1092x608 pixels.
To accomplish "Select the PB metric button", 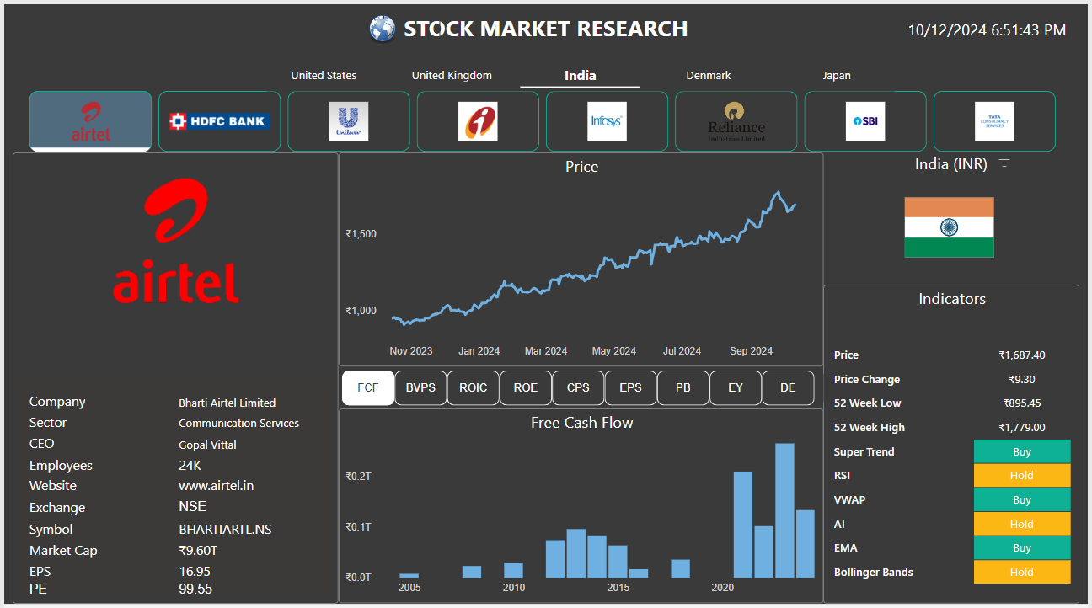I will pyautogui.click(x=683, y=388).
